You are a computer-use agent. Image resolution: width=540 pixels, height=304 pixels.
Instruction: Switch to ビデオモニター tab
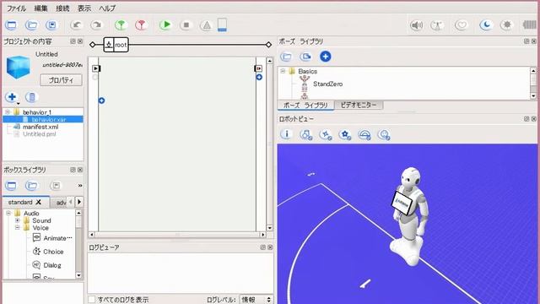pyautogui.click(x=359, y=105)
